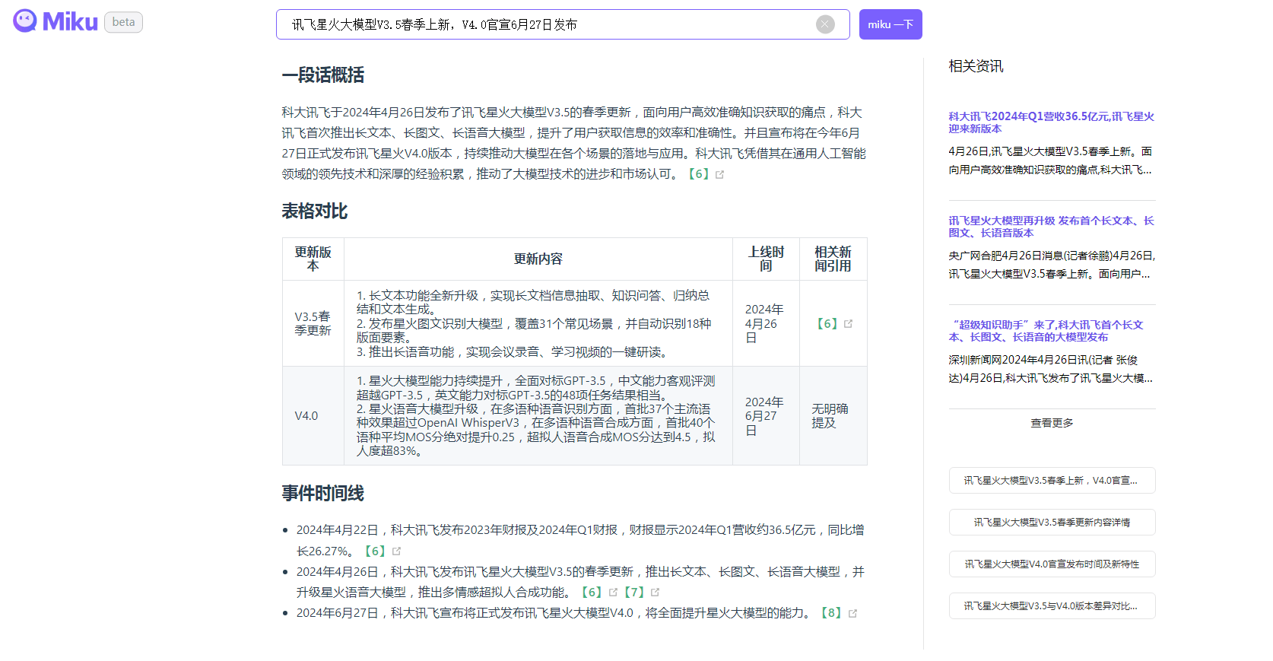Expand related news with 查看更多
Image resolution: width=1273 pixels, height=661 pixels.
click(x=1052, y=423)
